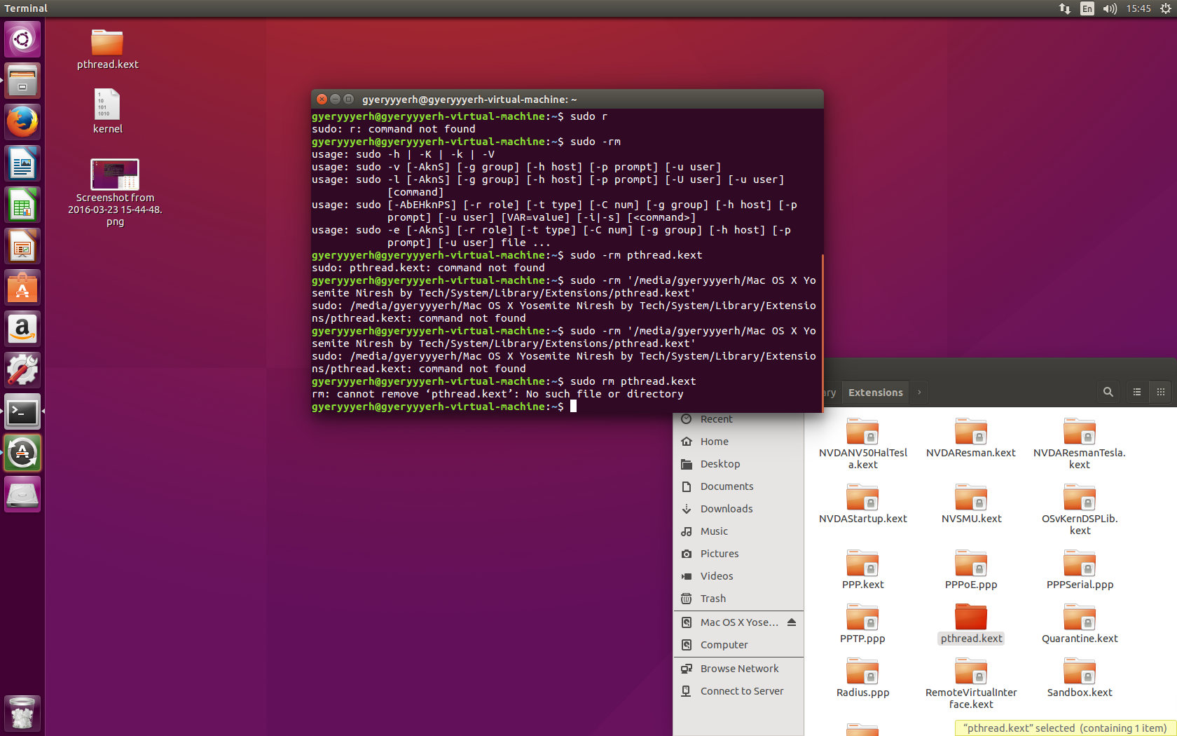Select NVDAStartup.kext folder
This screenshot has width=1177, height=736.
(x=862, y=504)
